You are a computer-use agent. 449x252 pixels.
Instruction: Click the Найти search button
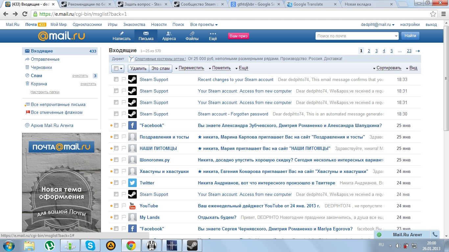pos(410,36)
